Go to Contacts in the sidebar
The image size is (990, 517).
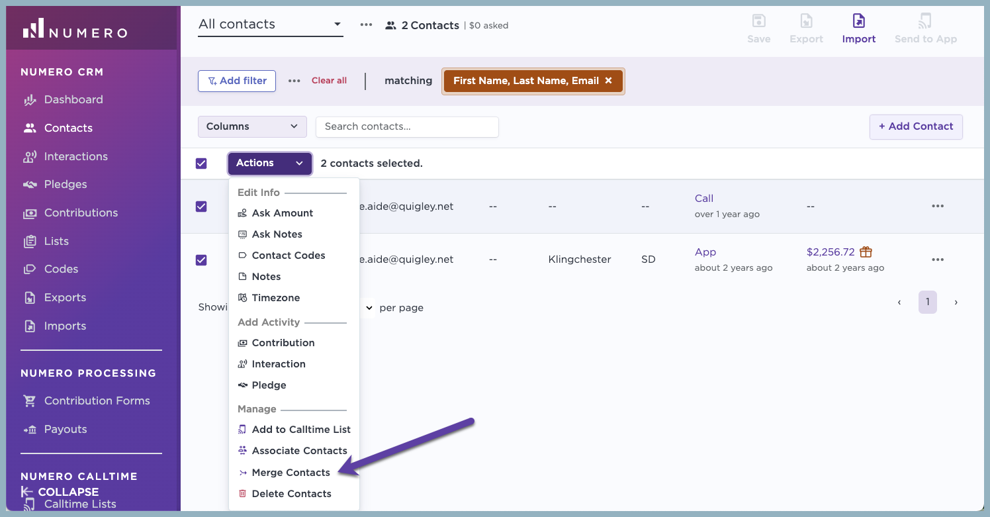(58, 128)
